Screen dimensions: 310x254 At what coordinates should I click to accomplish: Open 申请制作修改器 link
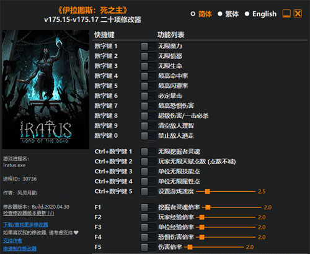click(x=20, y=248)
